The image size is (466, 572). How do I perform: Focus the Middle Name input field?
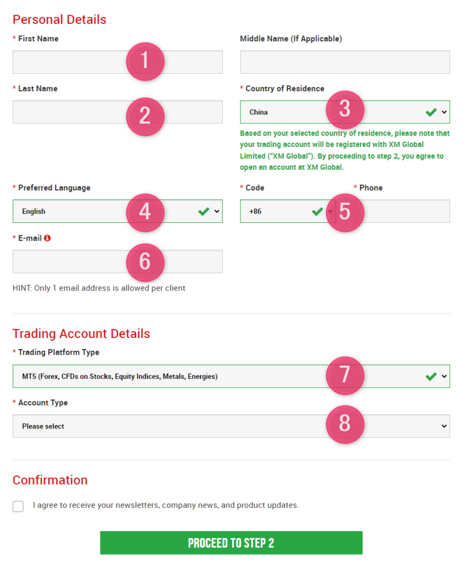click(345, 62)
